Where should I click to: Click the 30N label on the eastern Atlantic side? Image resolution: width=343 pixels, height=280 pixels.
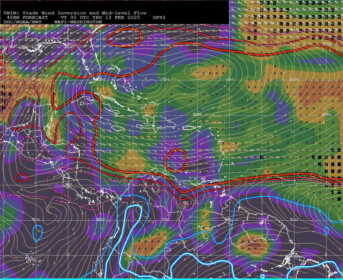pos(326,44)
